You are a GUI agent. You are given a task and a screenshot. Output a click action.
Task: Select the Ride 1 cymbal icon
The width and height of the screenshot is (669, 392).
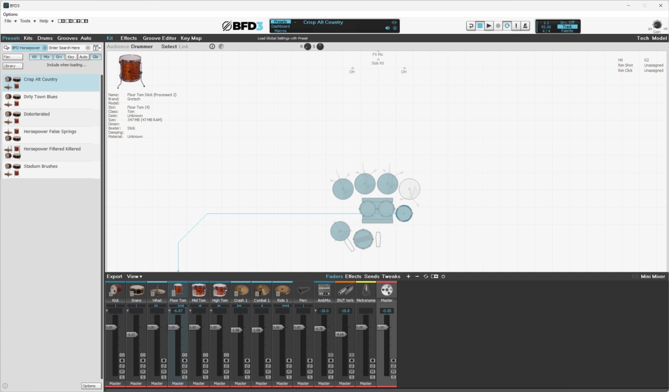pyautogui.click(x=282, y=290)
